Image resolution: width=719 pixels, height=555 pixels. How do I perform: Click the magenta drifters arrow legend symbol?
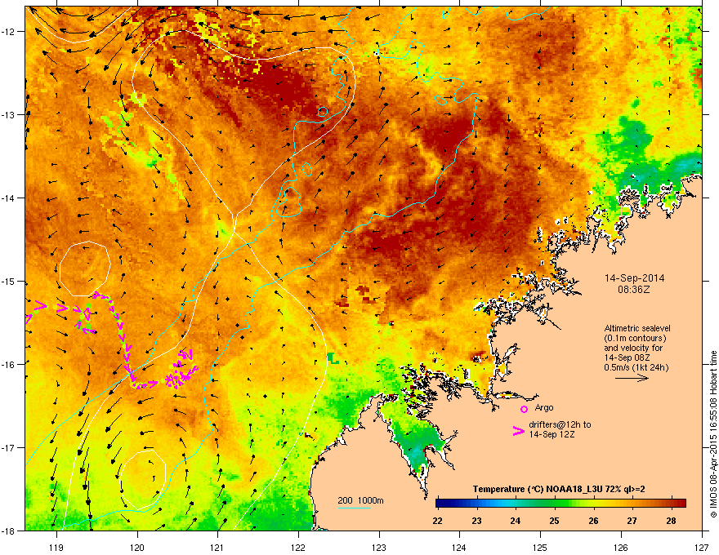(519, 431)
